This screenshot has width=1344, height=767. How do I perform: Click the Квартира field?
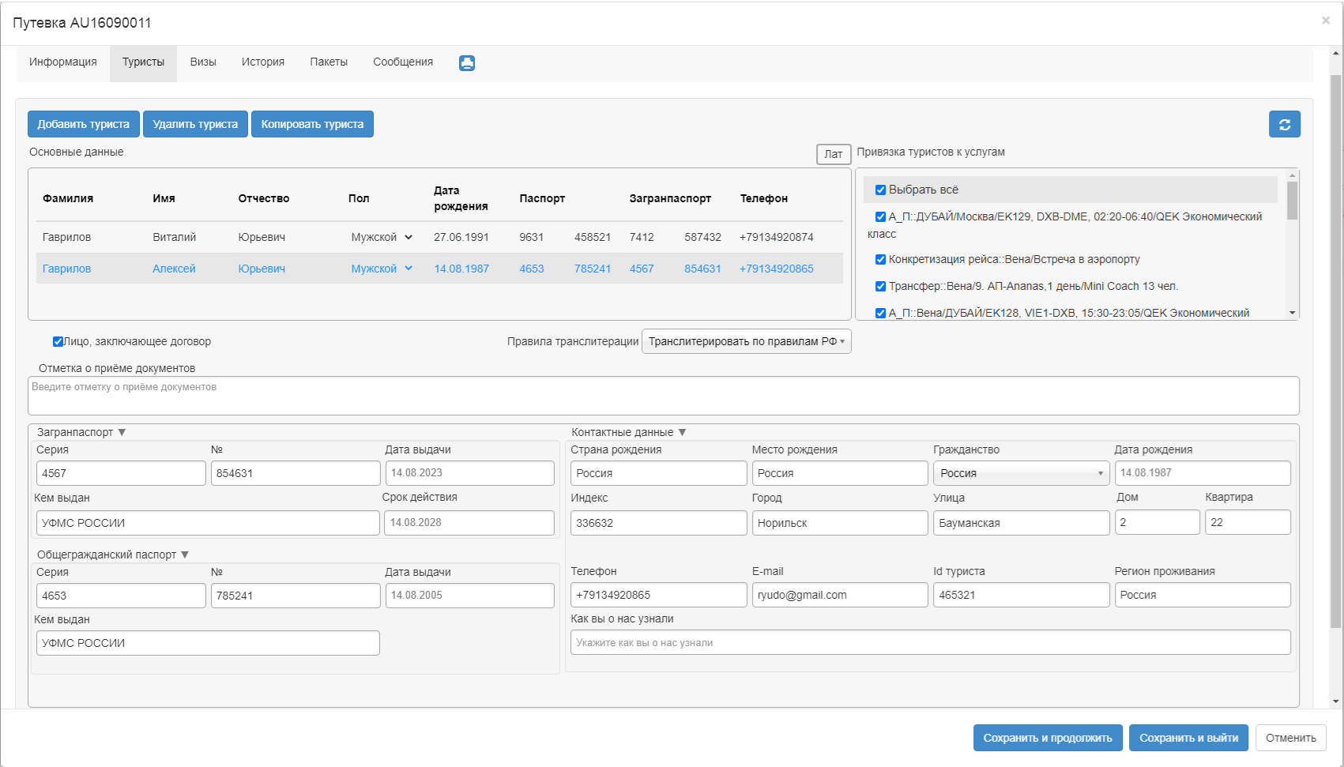1248,522
